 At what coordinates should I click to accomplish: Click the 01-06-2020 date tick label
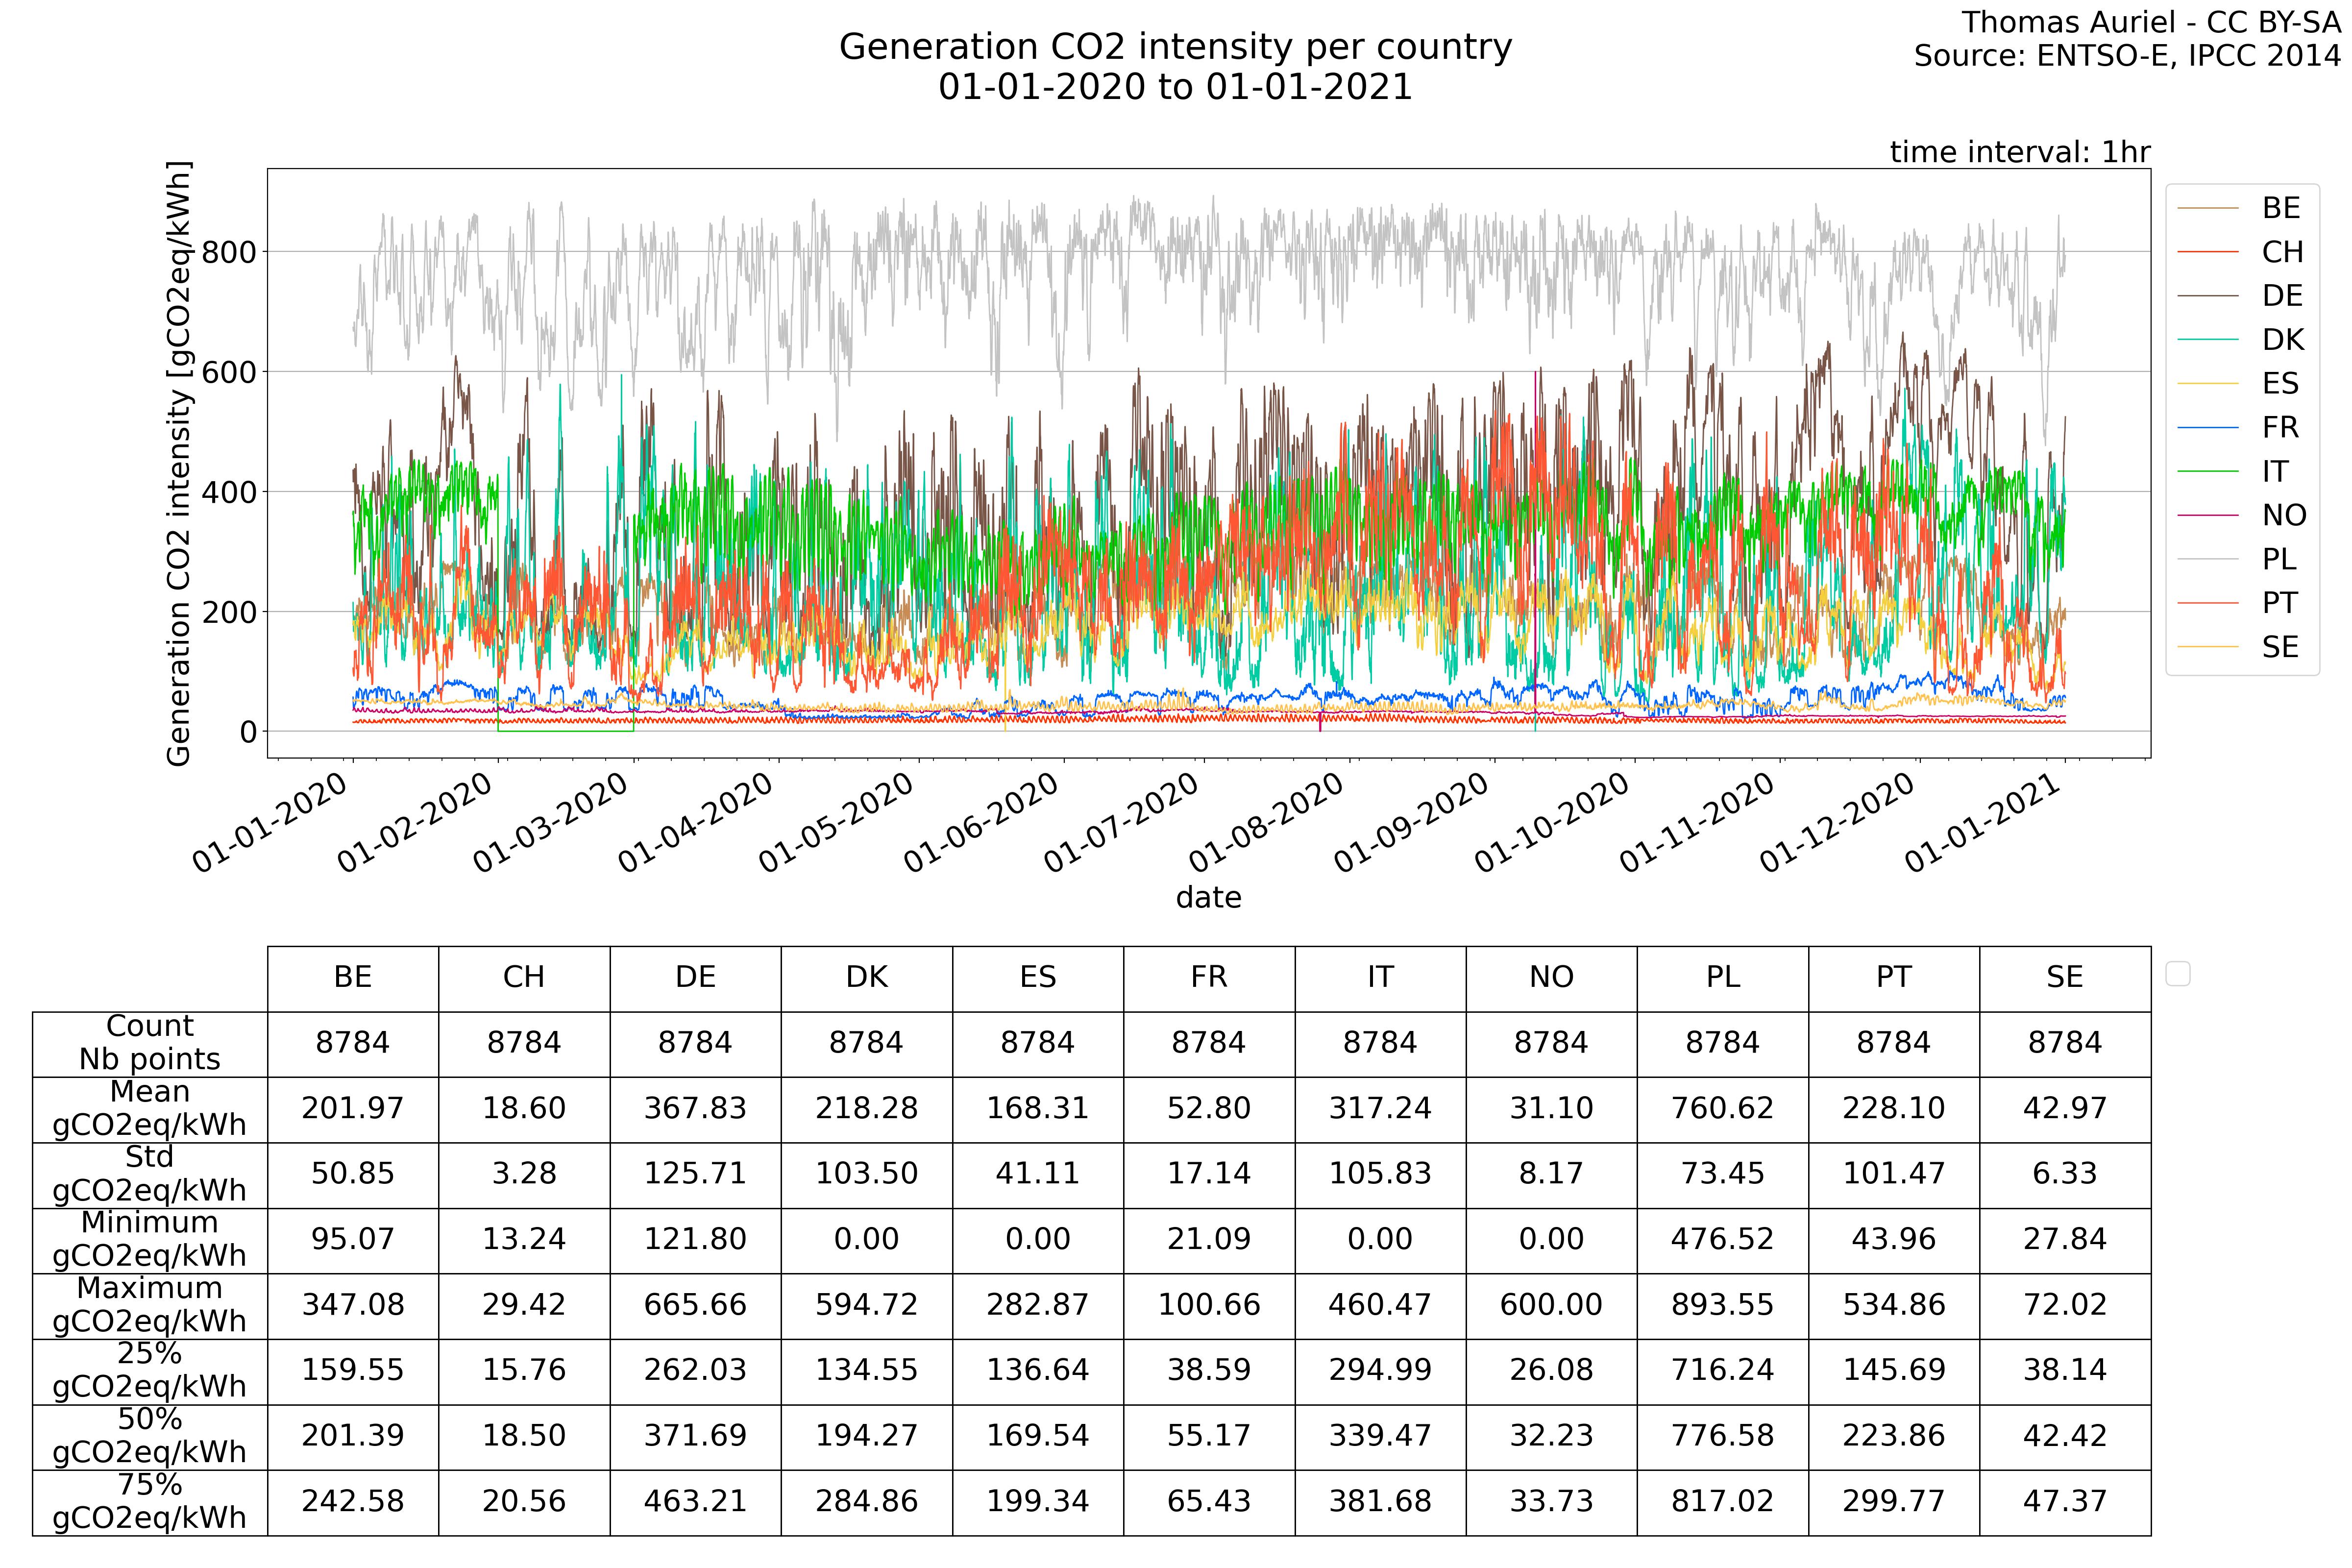981,823
